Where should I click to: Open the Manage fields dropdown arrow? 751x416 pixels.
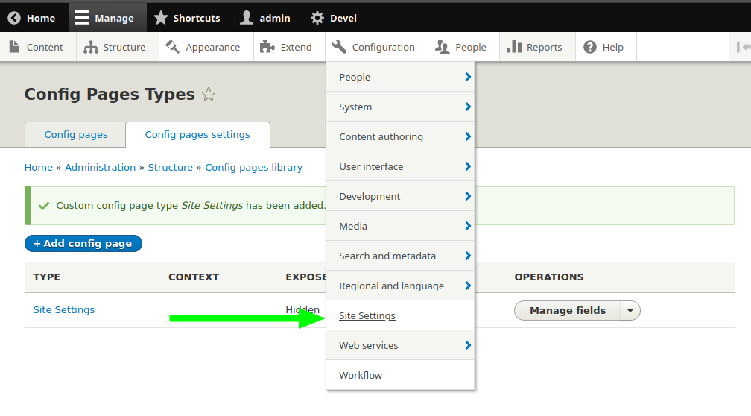pos(630,311)
